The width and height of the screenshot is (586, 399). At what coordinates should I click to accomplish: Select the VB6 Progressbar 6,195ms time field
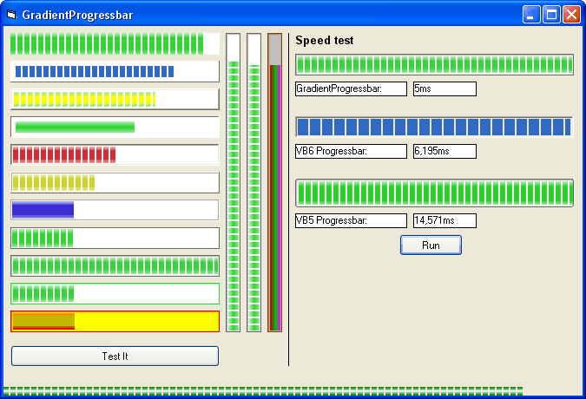(444, 151)
